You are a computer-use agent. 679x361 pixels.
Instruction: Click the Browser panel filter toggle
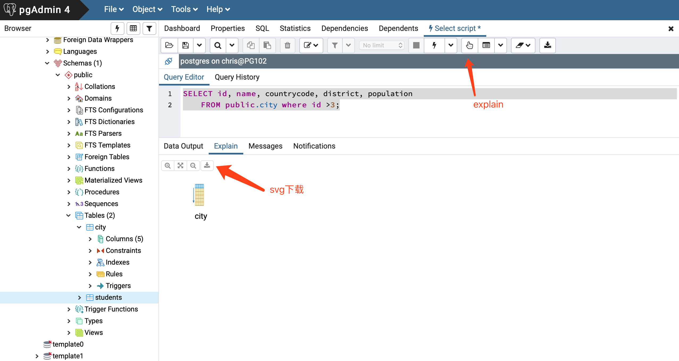click(149, 28)
